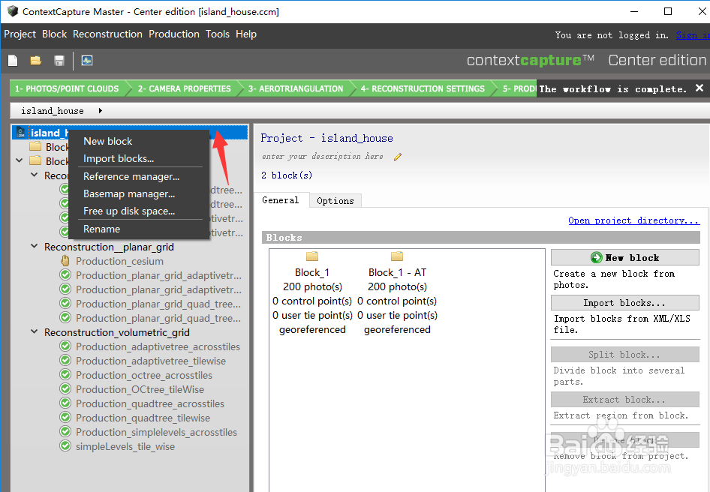Select Reconstruction_volumetric_grid tree item

[x=117, y=333]
